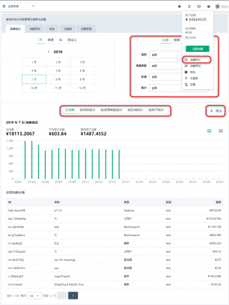Open the help question mark icon
The height and width of the screenshot is (305, 229).
(x=209, y=7)
